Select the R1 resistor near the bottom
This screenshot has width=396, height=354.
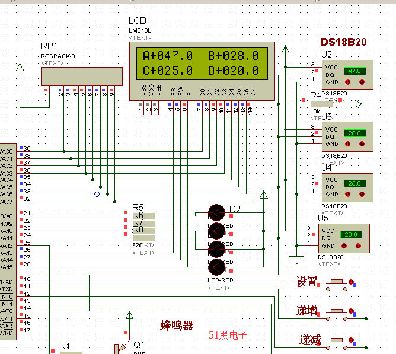pyautogui.click(x=71, y=352)
